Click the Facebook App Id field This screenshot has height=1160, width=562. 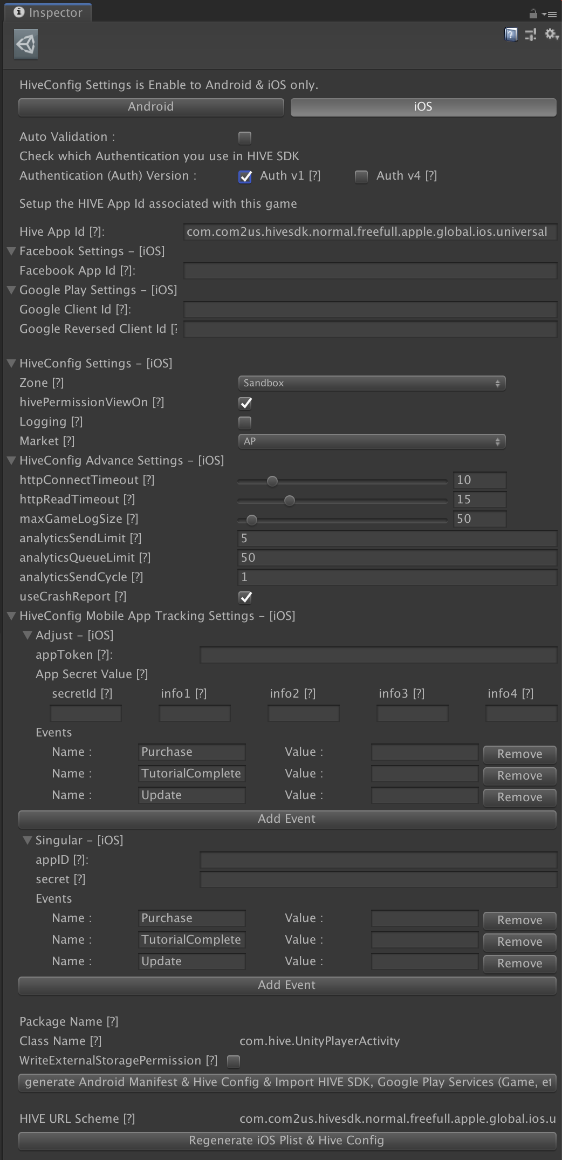[x=370, y=271]
